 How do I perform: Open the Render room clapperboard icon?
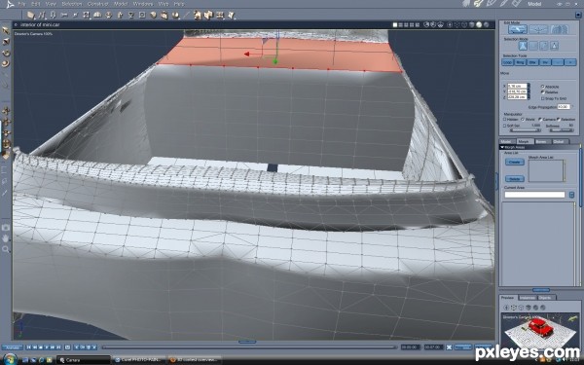517,4
